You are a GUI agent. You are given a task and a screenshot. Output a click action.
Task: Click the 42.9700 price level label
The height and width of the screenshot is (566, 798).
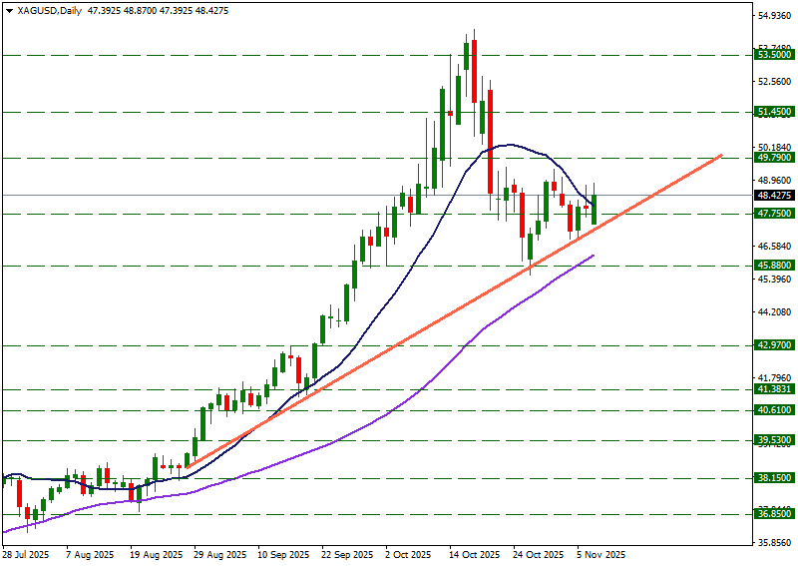pos(774,345)
